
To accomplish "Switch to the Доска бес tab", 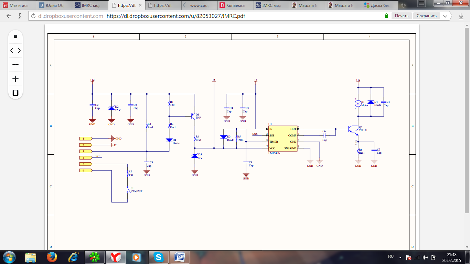I will [x=380, y=5].
